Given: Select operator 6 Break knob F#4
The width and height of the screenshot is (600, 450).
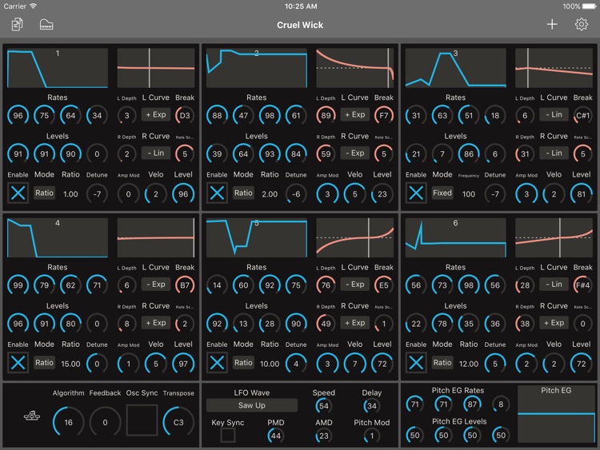Looking at the screenshot, I should [582, 285].
